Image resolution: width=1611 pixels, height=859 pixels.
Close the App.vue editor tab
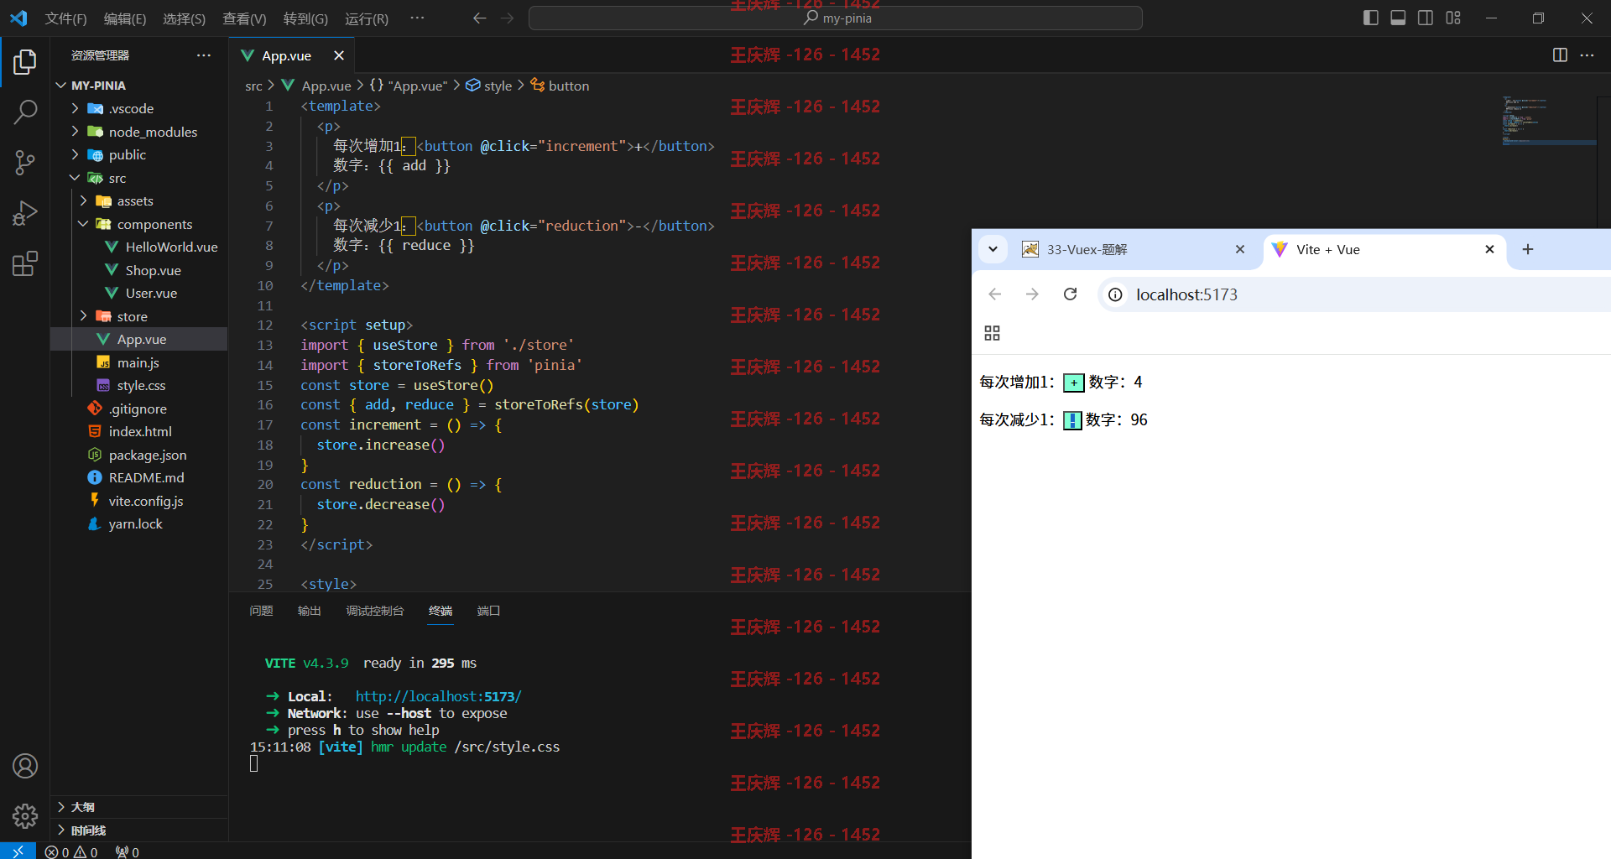click(339, 55)
